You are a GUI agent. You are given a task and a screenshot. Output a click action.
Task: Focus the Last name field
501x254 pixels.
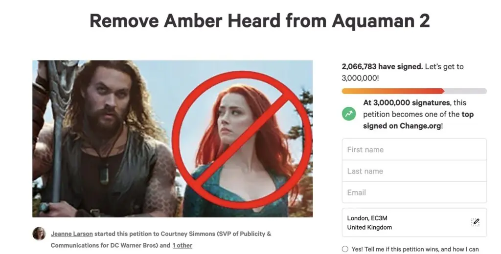414,171
